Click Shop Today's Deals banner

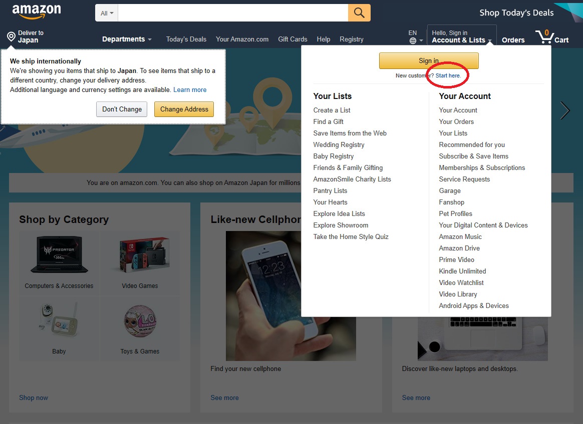(516, 13)
